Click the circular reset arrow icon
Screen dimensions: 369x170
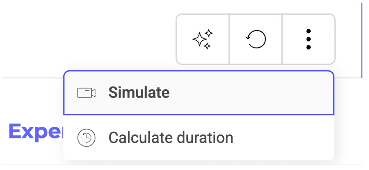(256, 39)
